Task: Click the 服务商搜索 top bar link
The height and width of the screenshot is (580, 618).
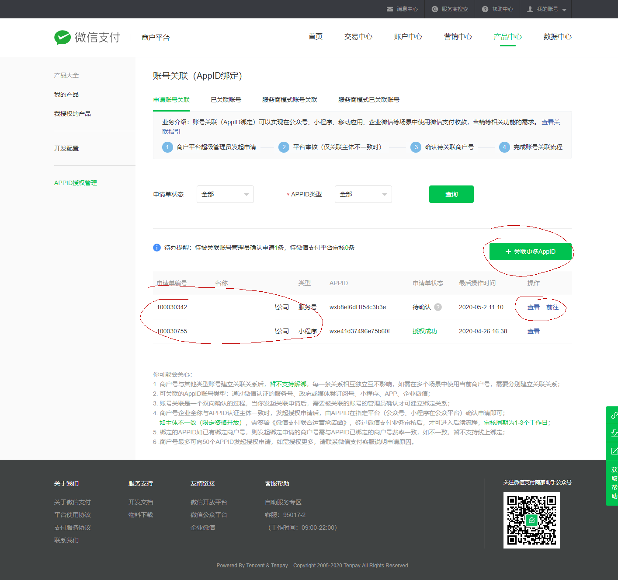Action: click(455, 9)
